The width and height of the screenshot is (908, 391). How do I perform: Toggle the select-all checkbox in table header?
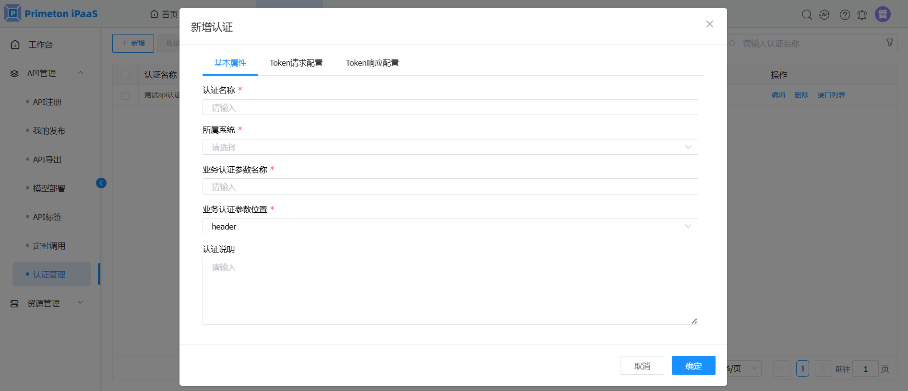[x=126, y=75]
